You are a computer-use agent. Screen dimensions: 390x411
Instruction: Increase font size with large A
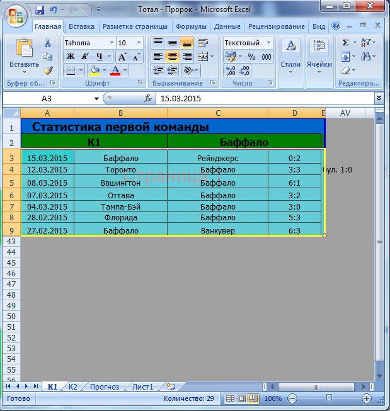pyautogui.click(x=122, y=57)
